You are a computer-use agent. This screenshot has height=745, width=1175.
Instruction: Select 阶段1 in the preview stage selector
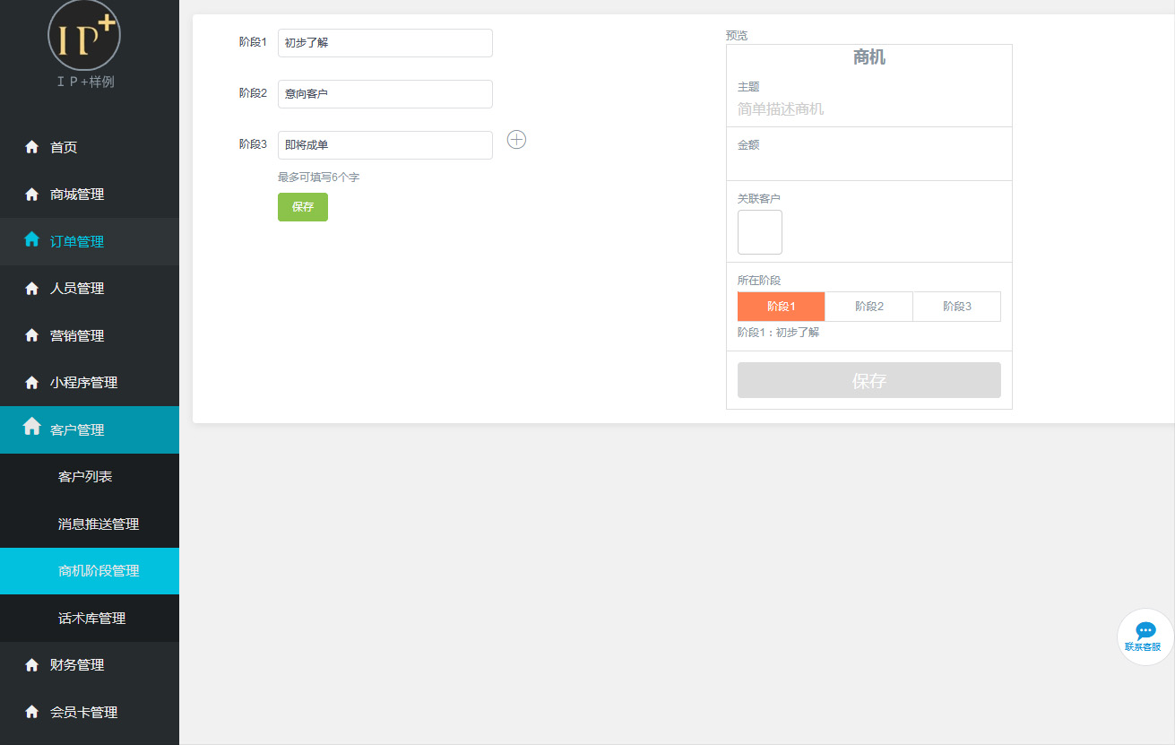pyautogui.click(x=781, y=307)
